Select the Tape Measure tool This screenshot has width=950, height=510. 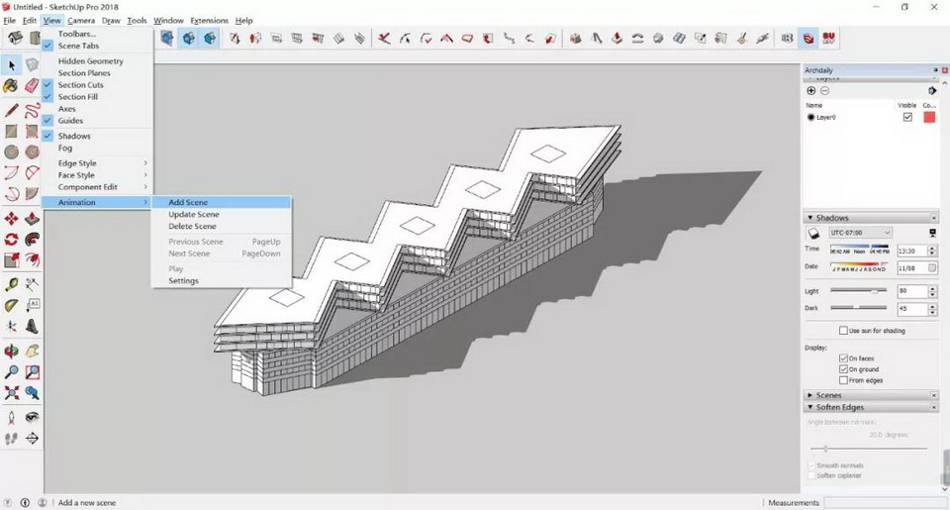[11, 284]
